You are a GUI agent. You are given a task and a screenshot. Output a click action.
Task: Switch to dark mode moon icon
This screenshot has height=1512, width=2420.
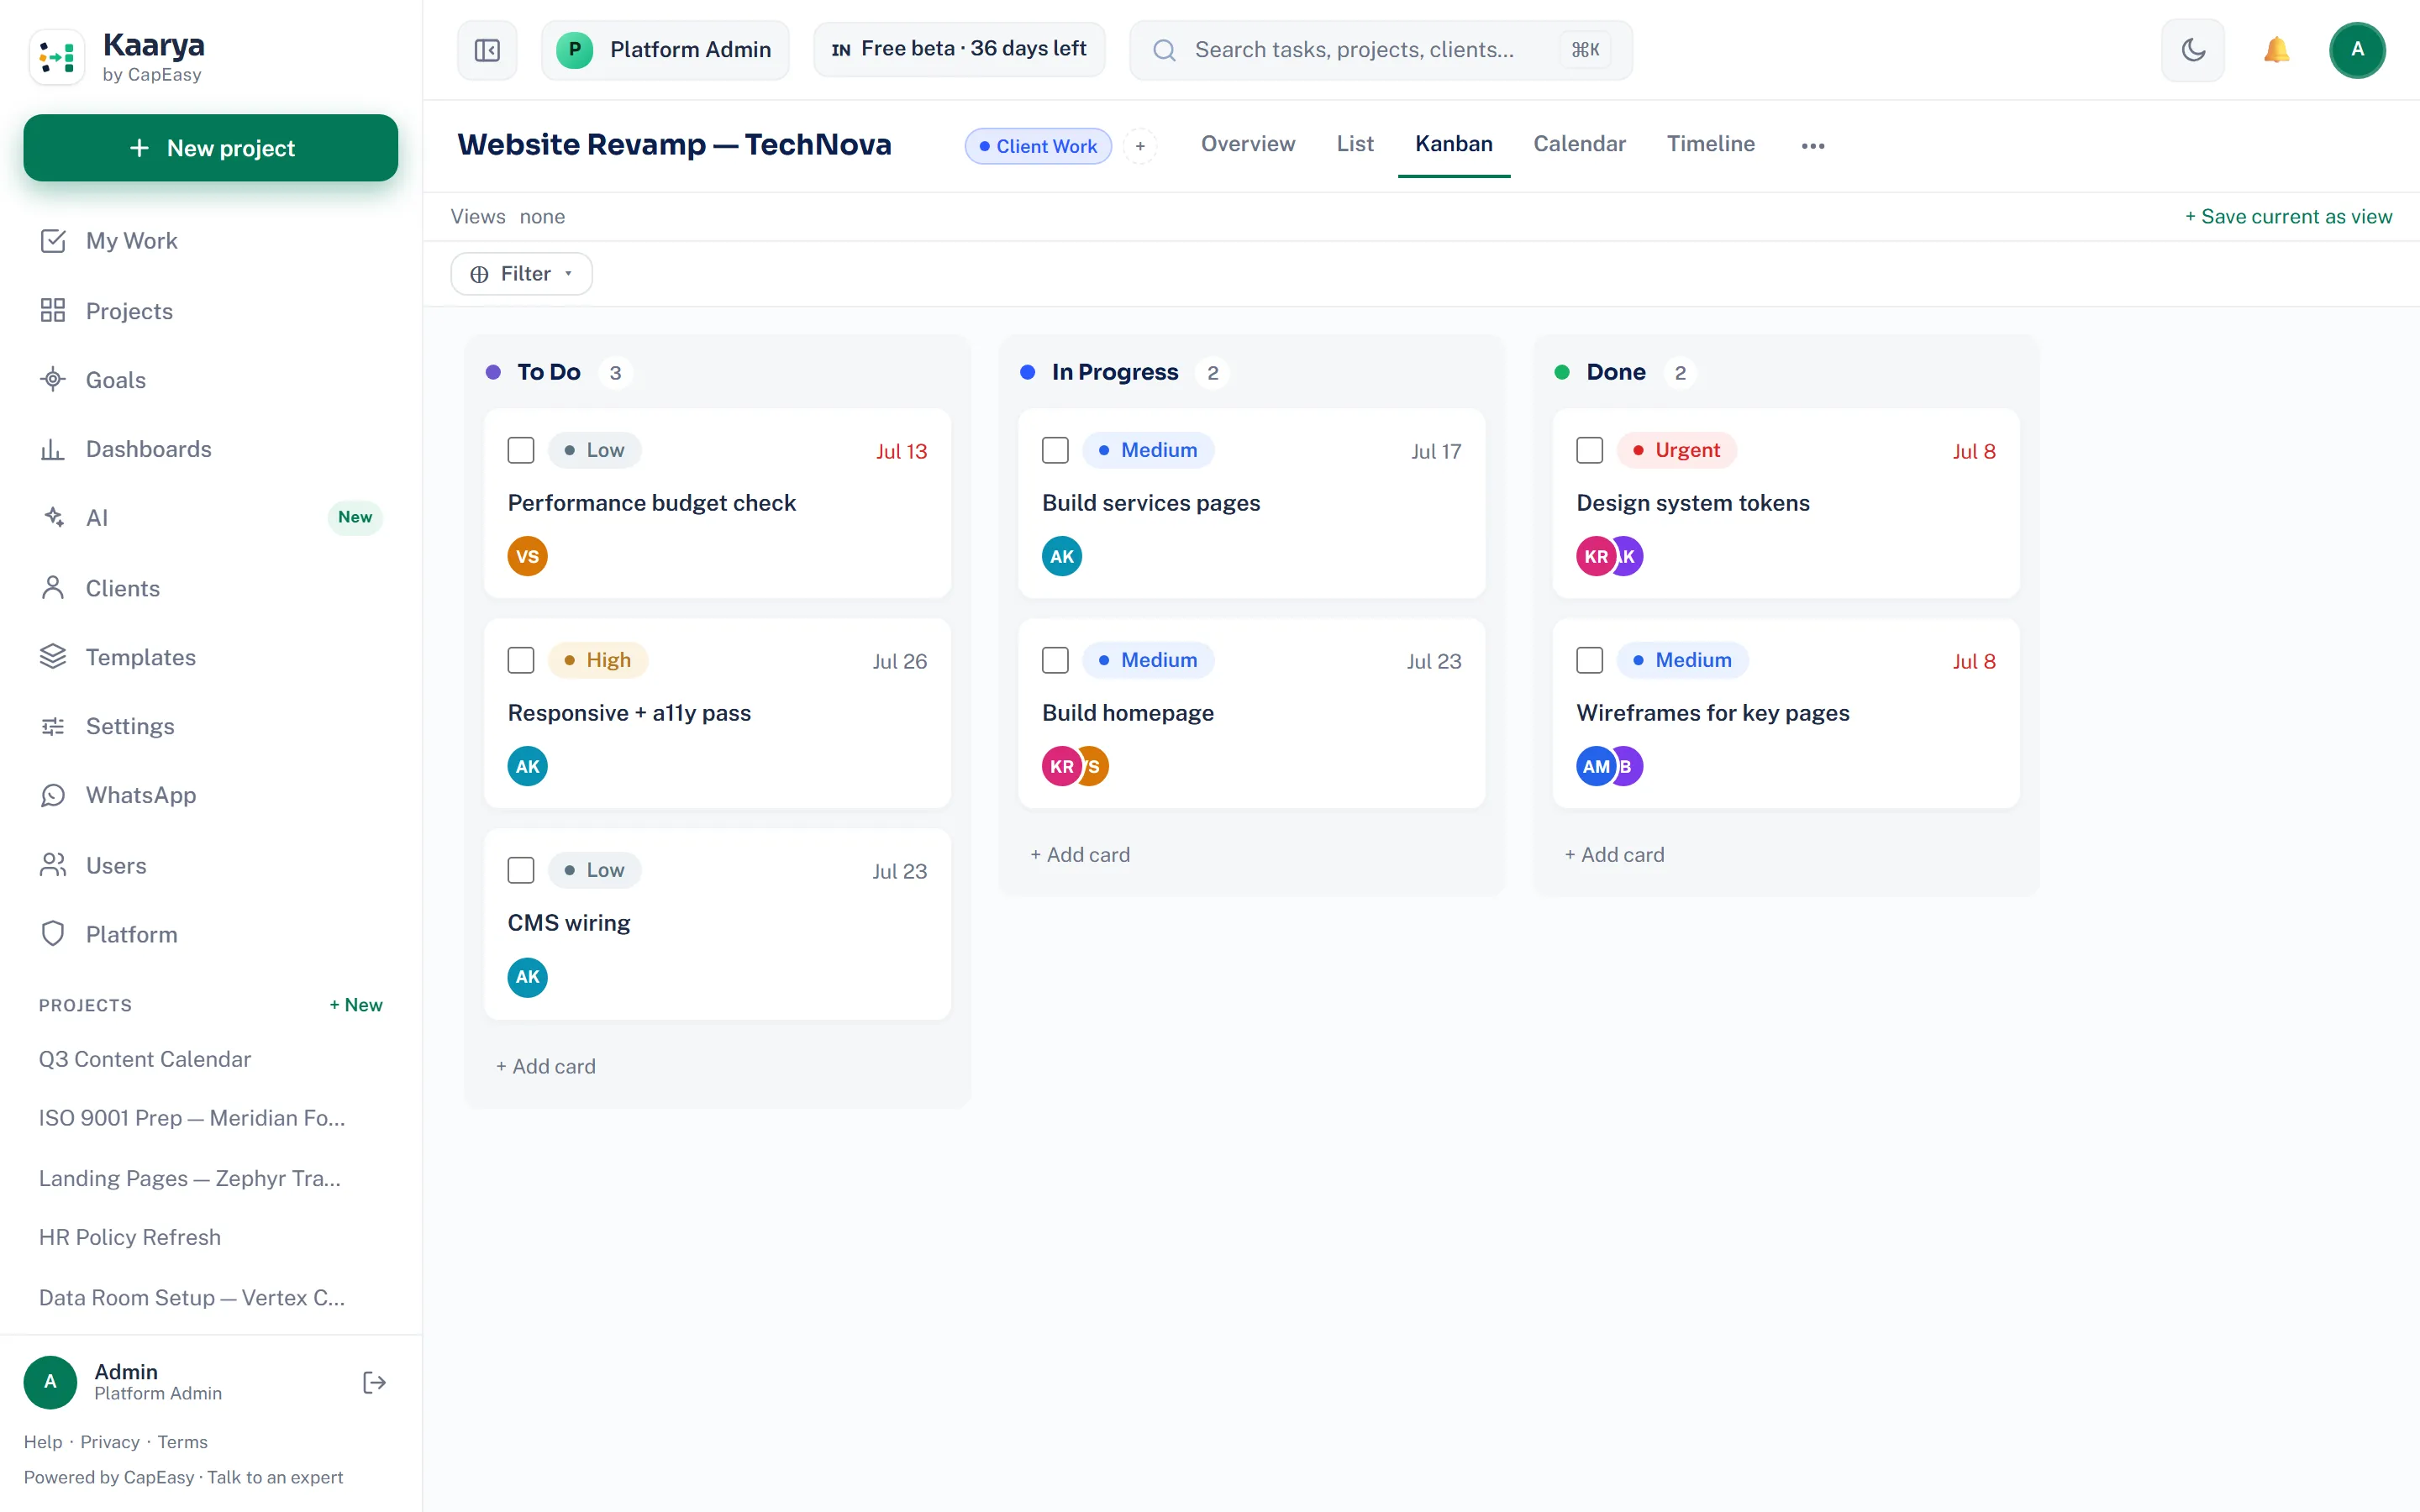tap(2193, 50)
